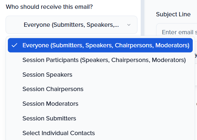Pick Session Chairpersons from the list

(53, 89)
